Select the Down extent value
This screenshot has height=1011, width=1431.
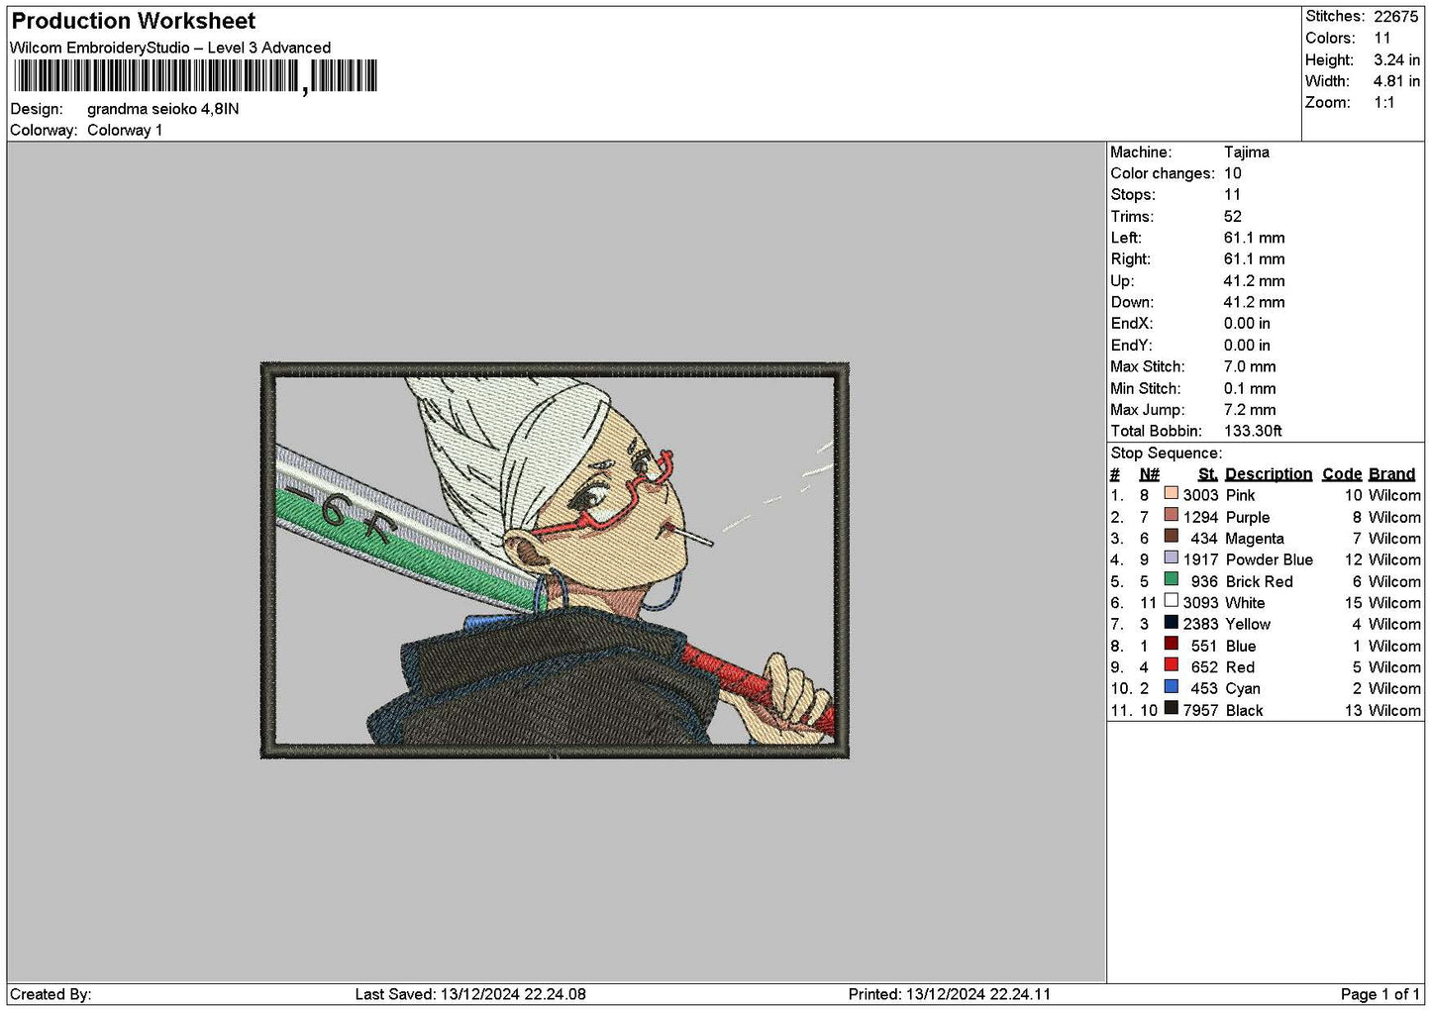pos(1255,302)
